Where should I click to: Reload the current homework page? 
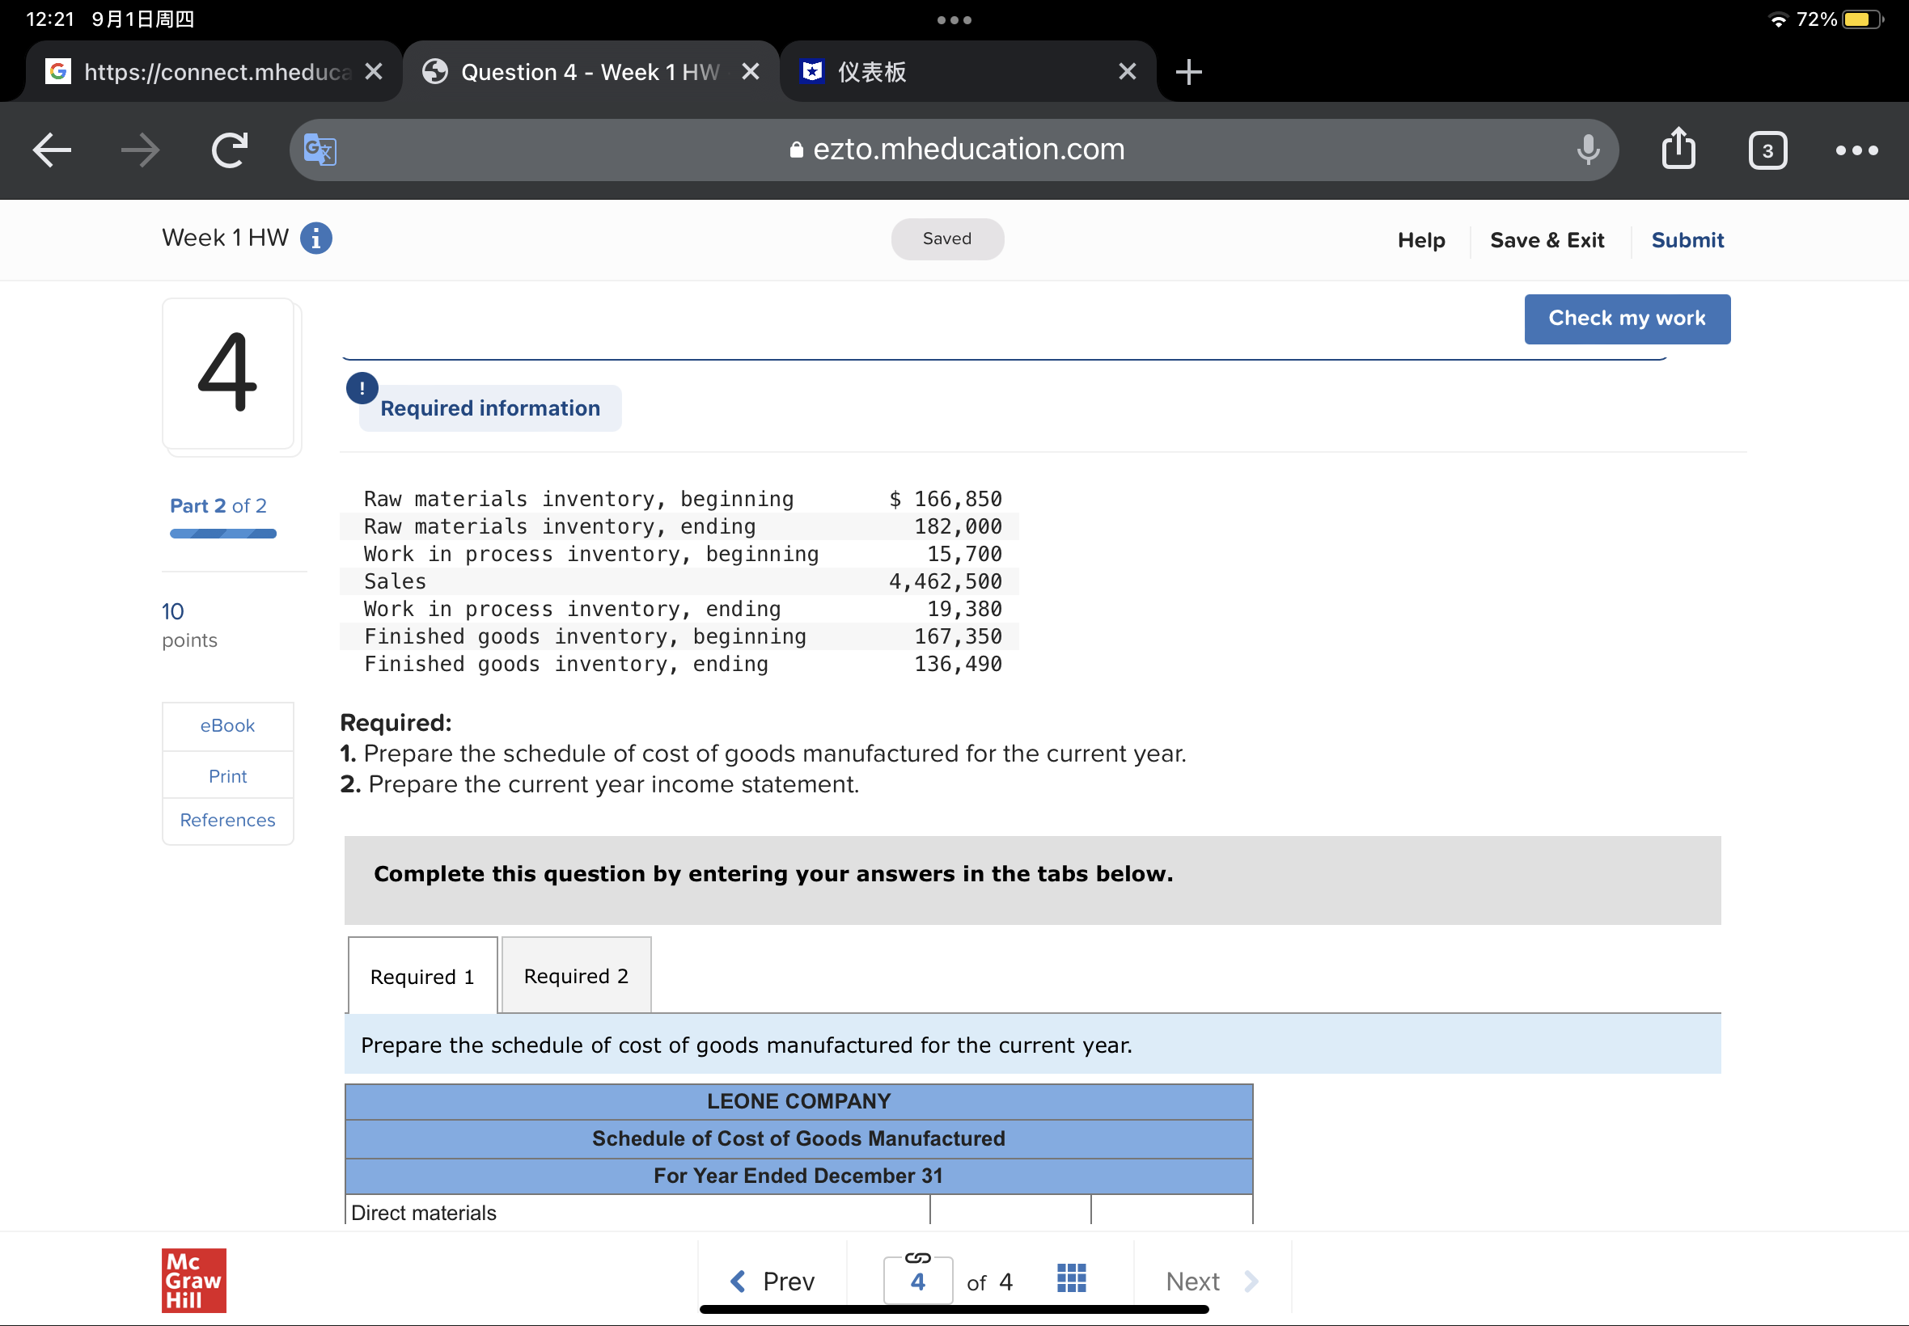[x=230, y=150]
